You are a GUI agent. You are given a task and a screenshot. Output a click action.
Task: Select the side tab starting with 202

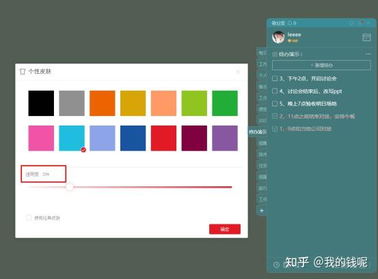(x=262, y=121)
